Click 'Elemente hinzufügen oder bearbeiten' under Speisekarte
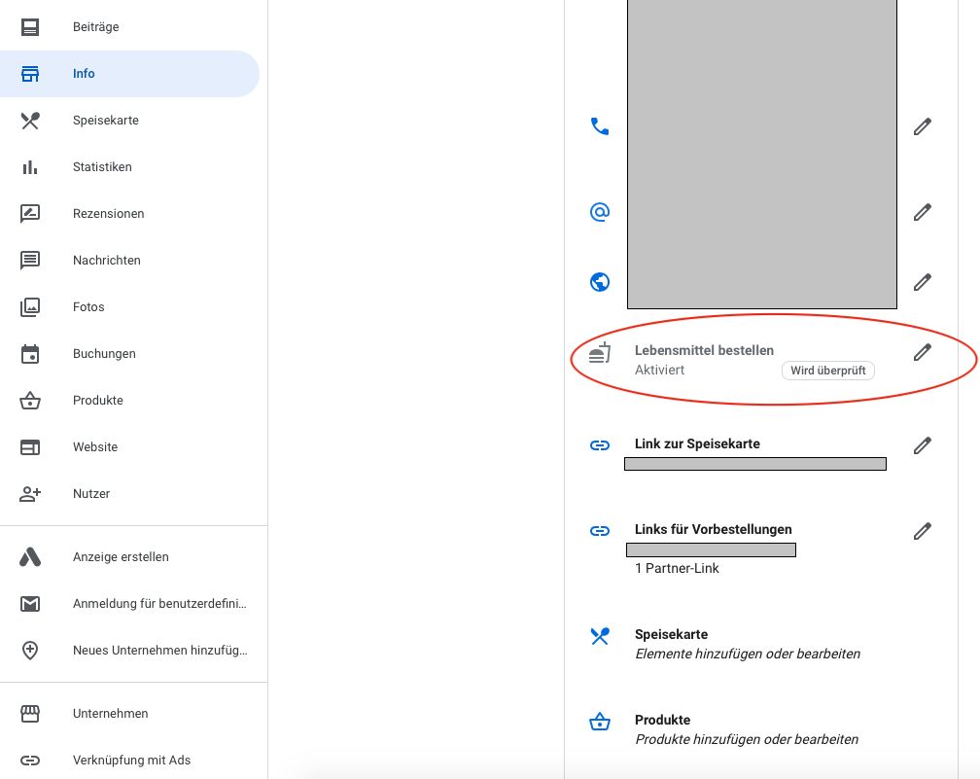Screen dimensions: 980x779 click(x=747, y=654)
